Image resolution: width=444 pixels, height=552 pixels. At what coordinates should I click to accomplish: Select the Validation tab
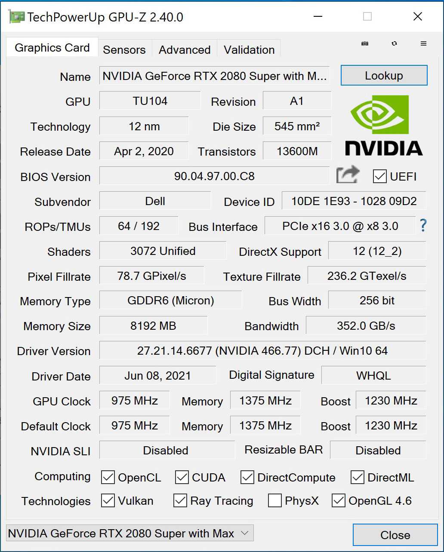coord(249,50)
